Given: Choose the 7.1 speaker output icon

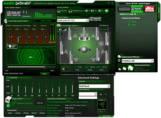Looking at the screenshot, I should tap(107, 11).
